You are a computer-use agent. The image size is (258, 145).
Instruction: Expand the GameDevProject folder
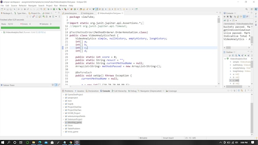63,95
